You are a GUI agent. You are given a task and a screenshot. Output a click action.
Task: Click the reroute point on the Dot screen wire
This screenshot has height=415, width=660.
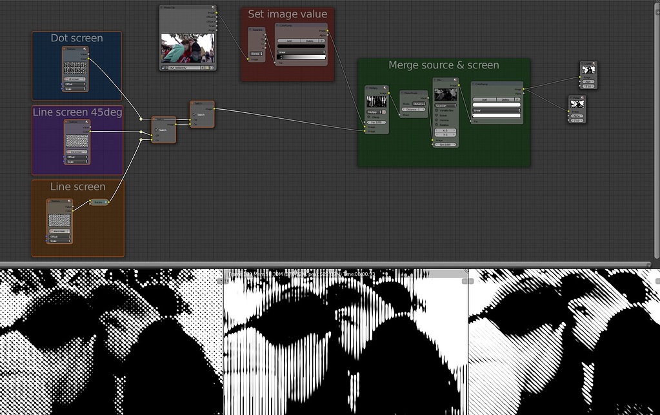[x=141, y=119]
